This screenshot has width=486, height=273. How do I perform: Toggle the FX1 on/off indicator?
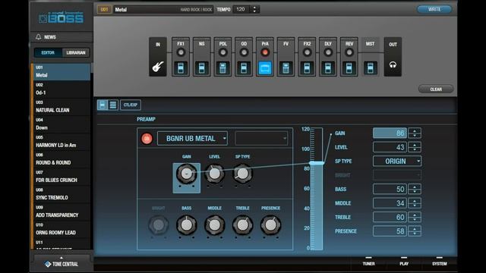pos(181,52)
